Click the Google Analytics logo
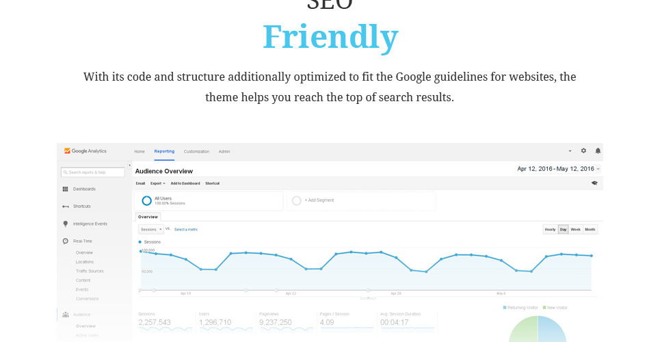The width and height of the screenshot is (660, 342). click(x=85, y=151)
